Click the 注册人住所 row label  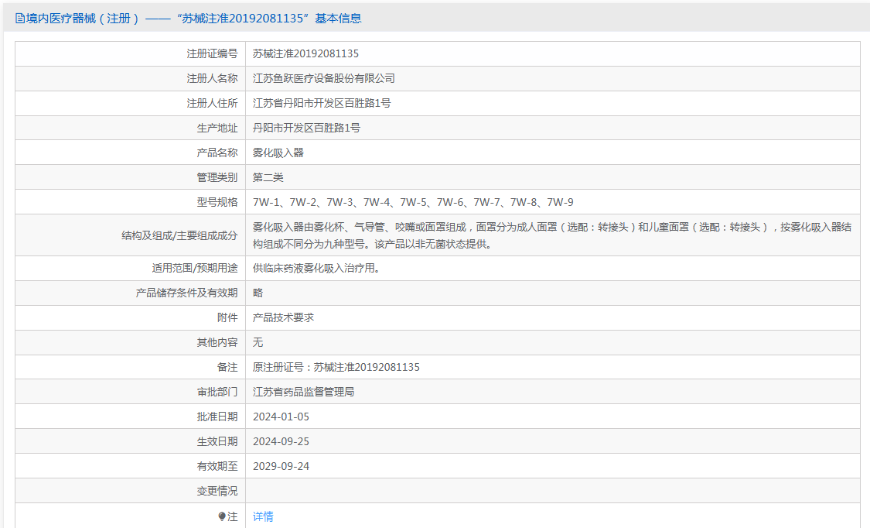(x=212, y=103)
